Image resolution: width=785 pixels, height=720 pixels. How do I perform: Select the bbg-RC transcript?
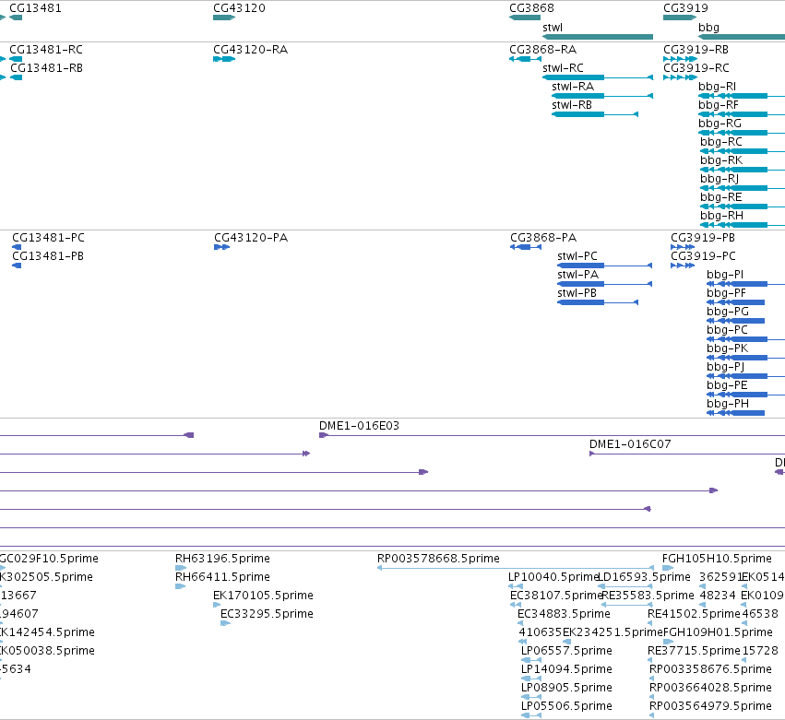(721, 142)
